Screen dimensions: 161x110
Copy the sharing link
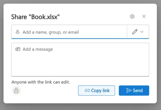[96, 91]
